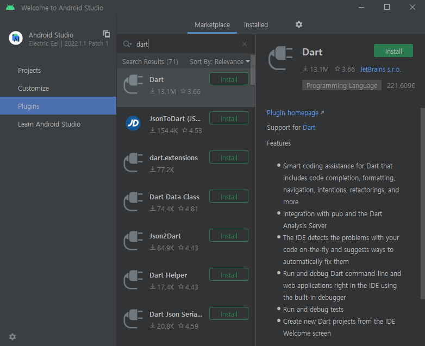Install the Dart Helper plugin
The height and width of the screenshot is (346, 425).
pos(229,275)
